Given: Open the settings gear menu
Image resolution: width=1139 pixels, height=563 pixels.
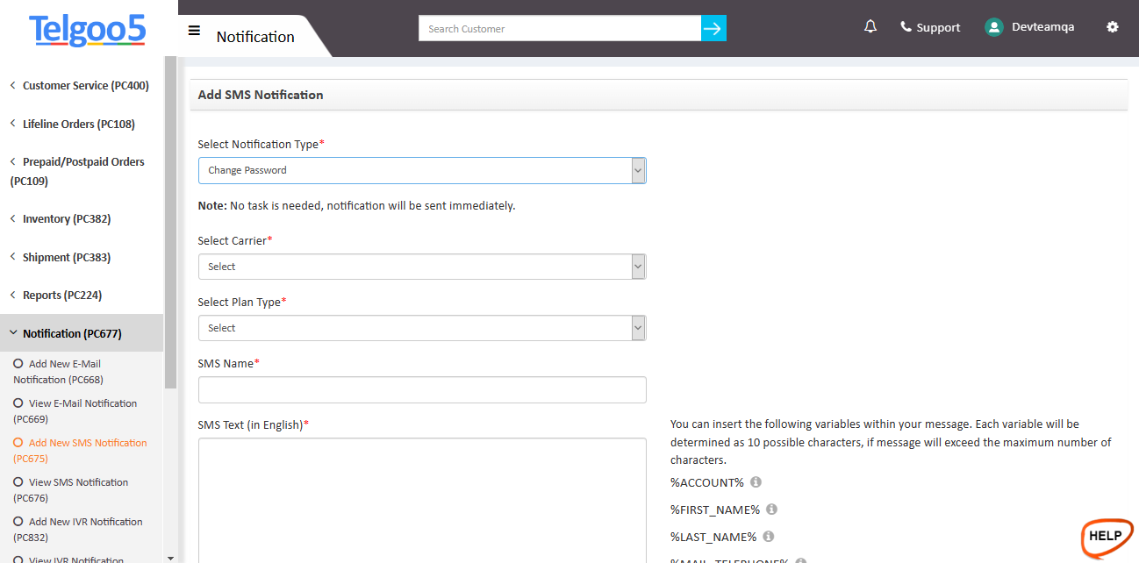Looking at the screenshot, I should pyautogui.click(x=1112, y=27).
